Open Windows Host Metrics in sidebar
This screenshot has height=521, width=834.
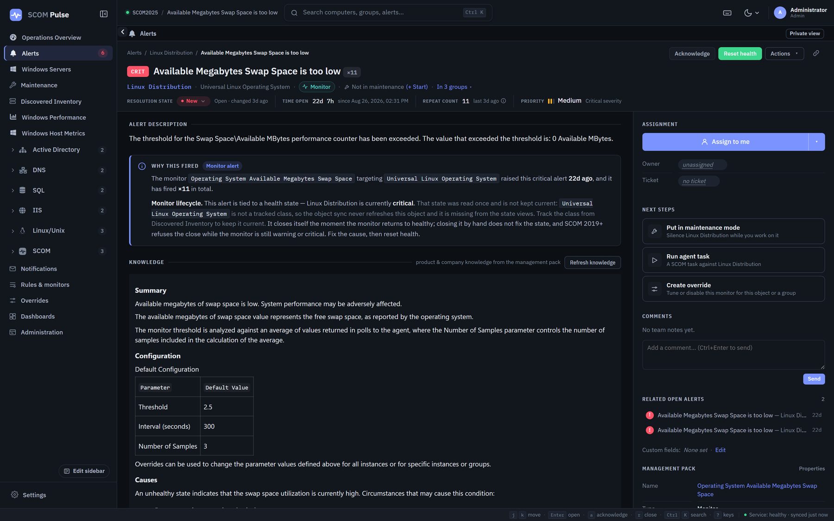pos(58,133)
